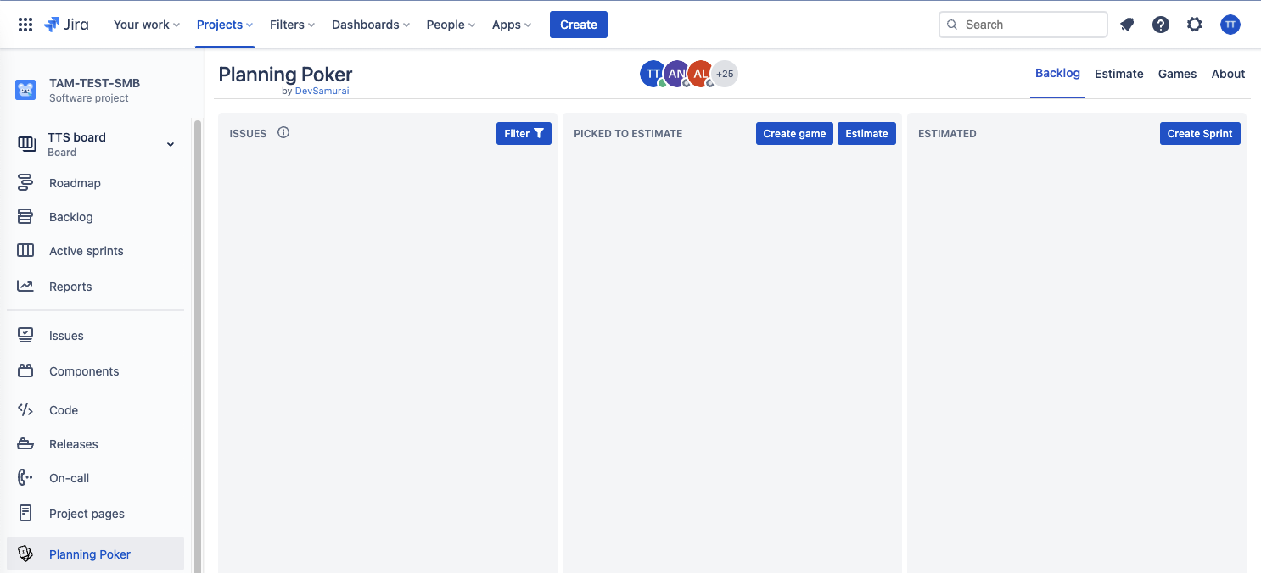Click the Create Sprint button

(1199, 133)
